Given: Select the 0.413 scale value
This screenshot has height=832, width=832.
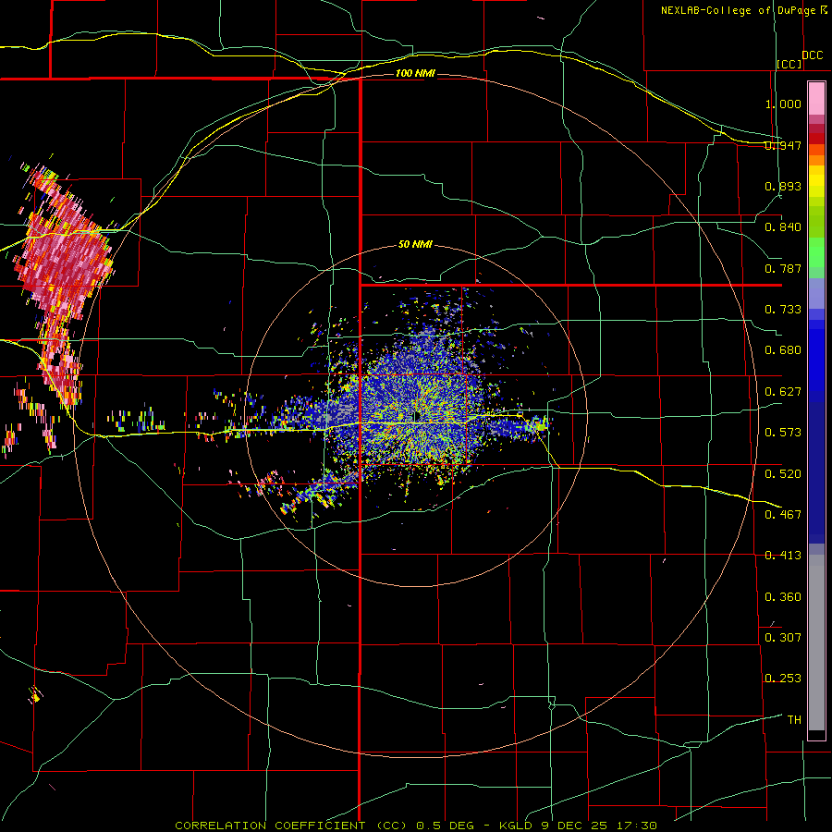Looking at the screenshot, I should pos(783,556).
